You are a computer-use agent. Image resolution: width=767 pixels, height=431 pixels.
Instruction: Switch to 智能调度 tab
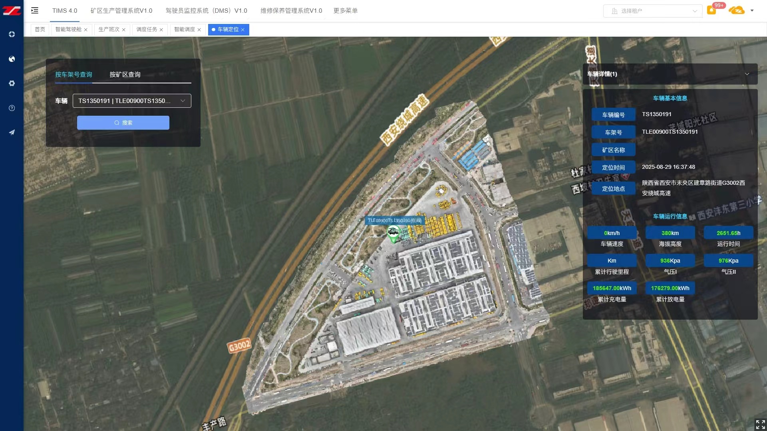coord(185,30)
